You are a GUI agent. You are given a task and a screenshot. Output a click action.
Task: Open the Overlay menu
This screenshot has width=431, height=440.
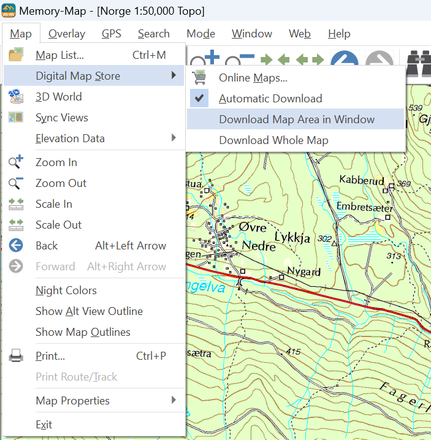(x=67, y=34)
